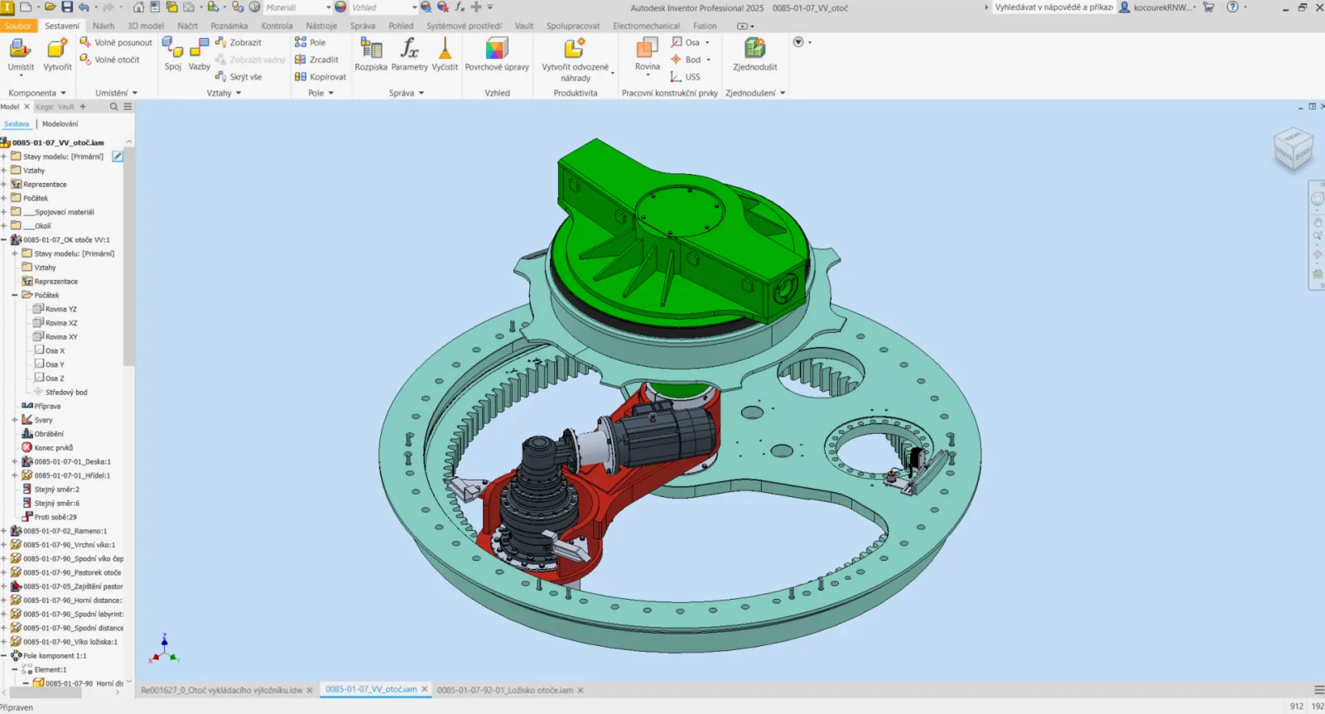1325x714 pixels.
Task: Open the Spoj joint tool
Action: pos(173,55)
